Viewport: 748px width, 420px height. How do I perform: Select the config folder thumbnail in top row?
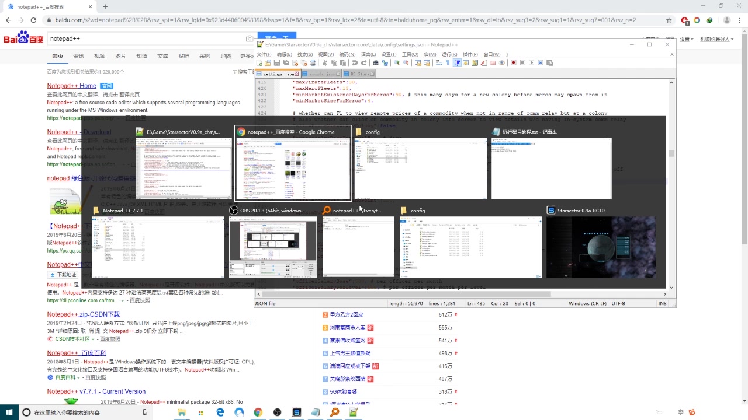(420, 163)
